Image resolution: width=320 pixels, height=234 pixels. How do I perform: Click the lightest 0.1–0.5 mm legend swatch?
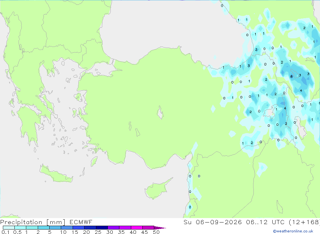click(9, 228)
